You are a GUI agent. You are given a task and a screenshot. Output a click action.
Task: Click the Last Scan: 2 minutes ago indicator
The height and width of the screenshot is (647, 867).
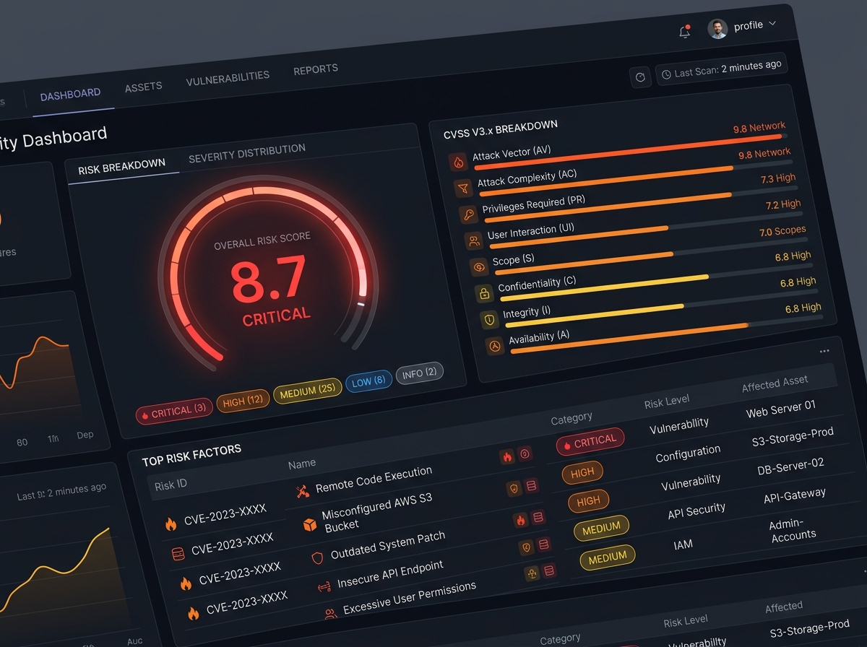click(721, 69)
